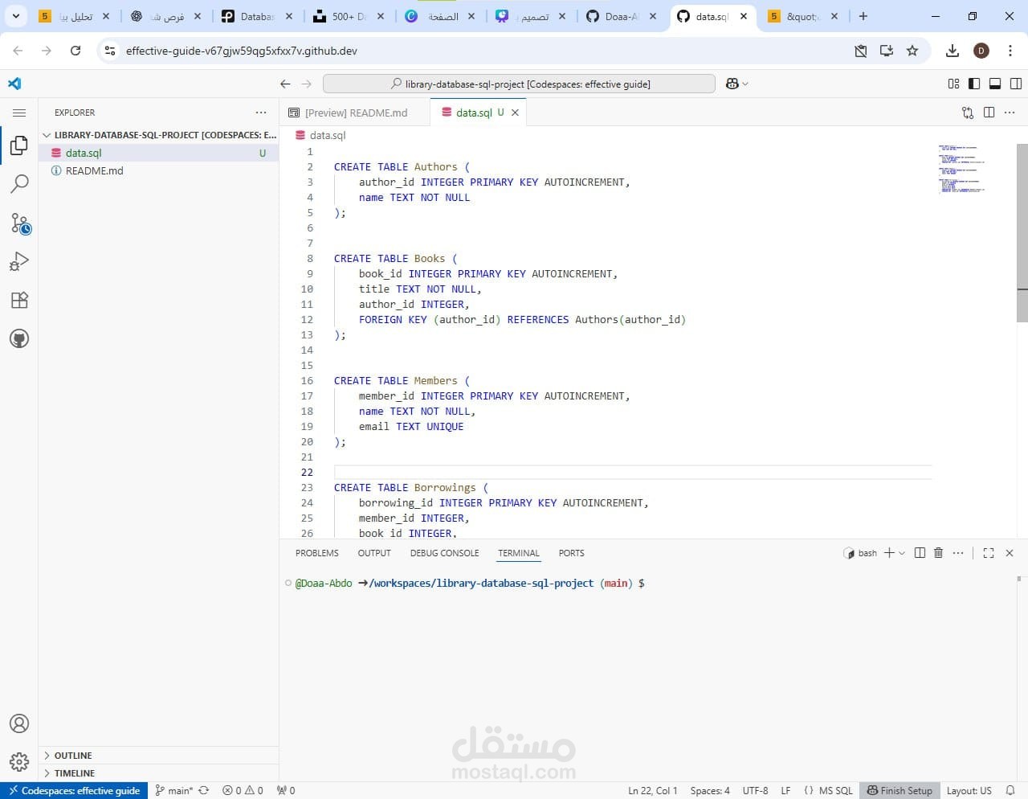Expand the OUTLINE section
1028x799 pixels.
click(72, 756)
